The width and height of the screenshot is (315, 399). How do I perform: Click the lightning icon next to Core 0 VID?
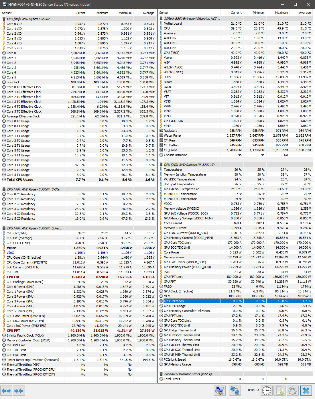[4, 24]
